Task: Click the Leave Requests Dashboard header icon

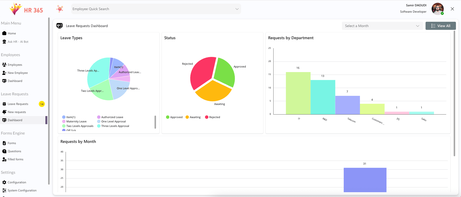Action: pos(60,26)
